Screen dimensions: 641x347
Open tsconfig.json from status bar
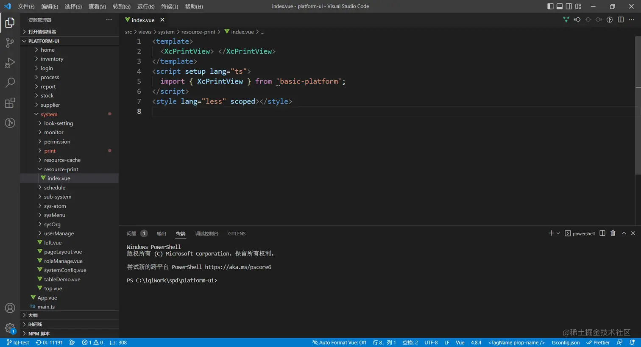click(x=566, y=342)
